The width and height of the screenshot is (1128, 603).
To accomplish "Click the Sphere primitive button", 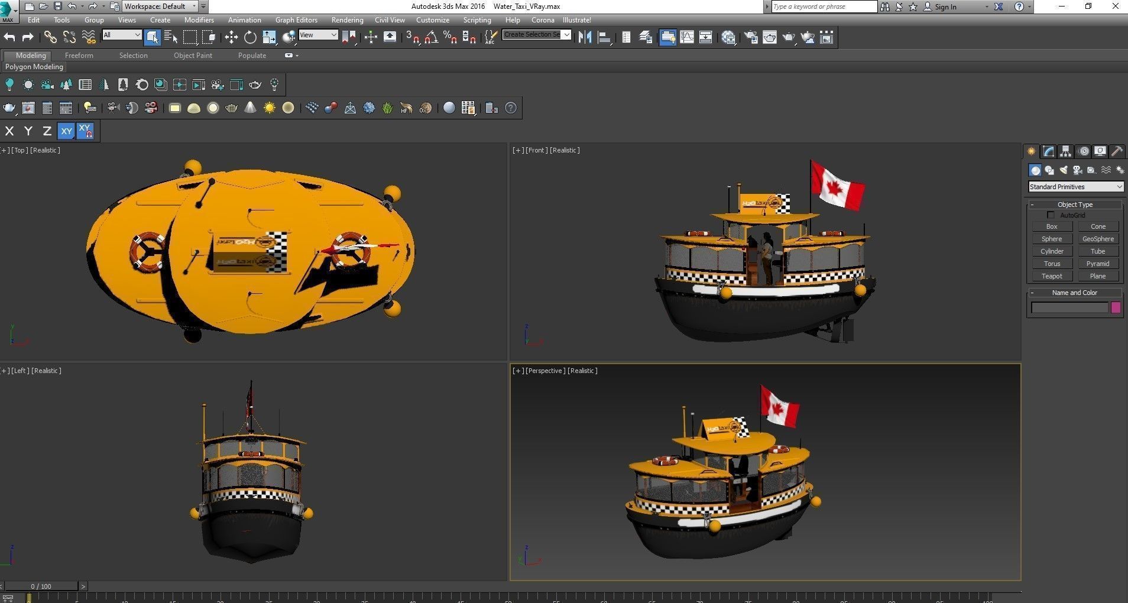I will (1052, 239).
